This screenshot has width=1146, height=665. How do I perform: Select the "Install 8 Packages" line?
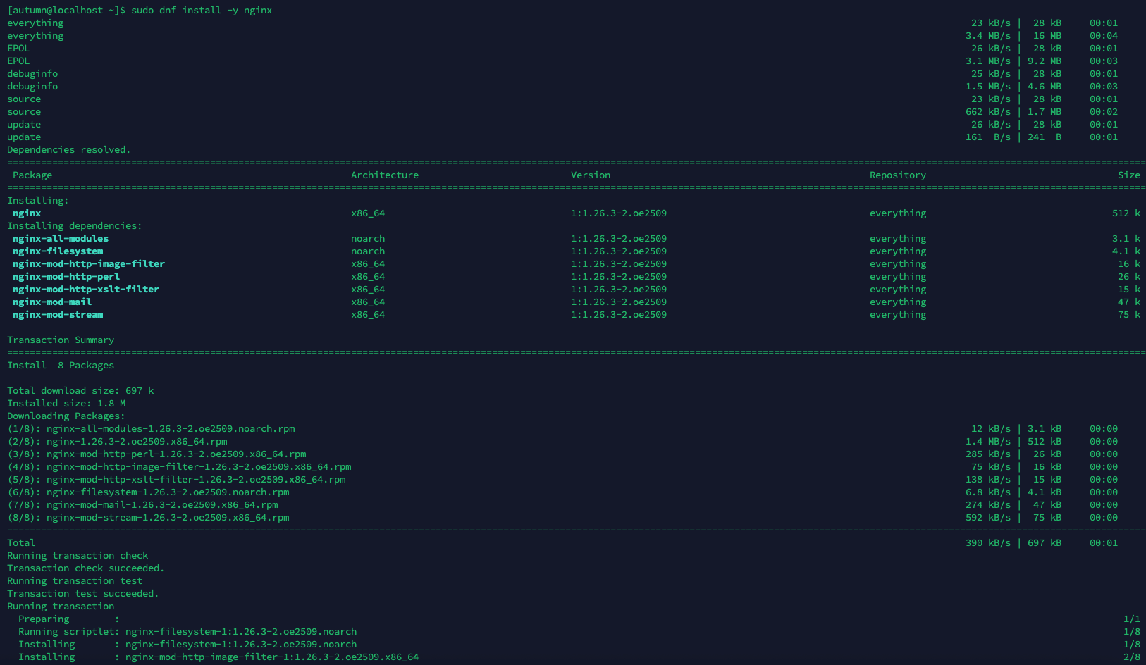61,366
